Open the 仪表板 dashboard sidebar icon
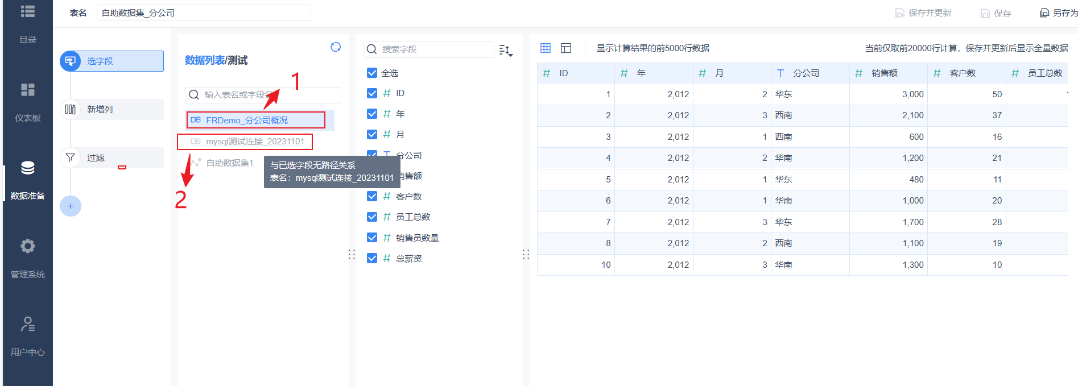This screenshot has height=386, width=1078. [28, 90]
